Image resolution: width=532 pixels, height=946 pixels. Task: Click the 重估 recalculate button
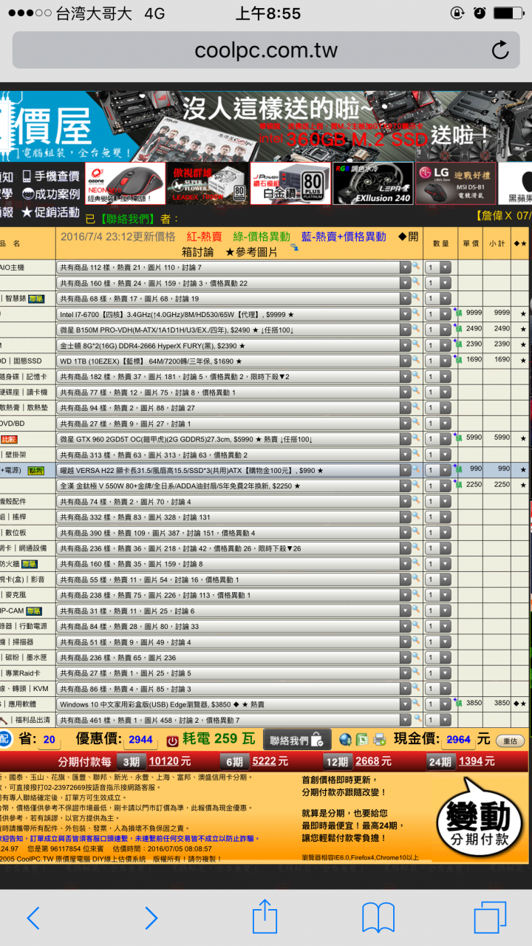point(510,741)
